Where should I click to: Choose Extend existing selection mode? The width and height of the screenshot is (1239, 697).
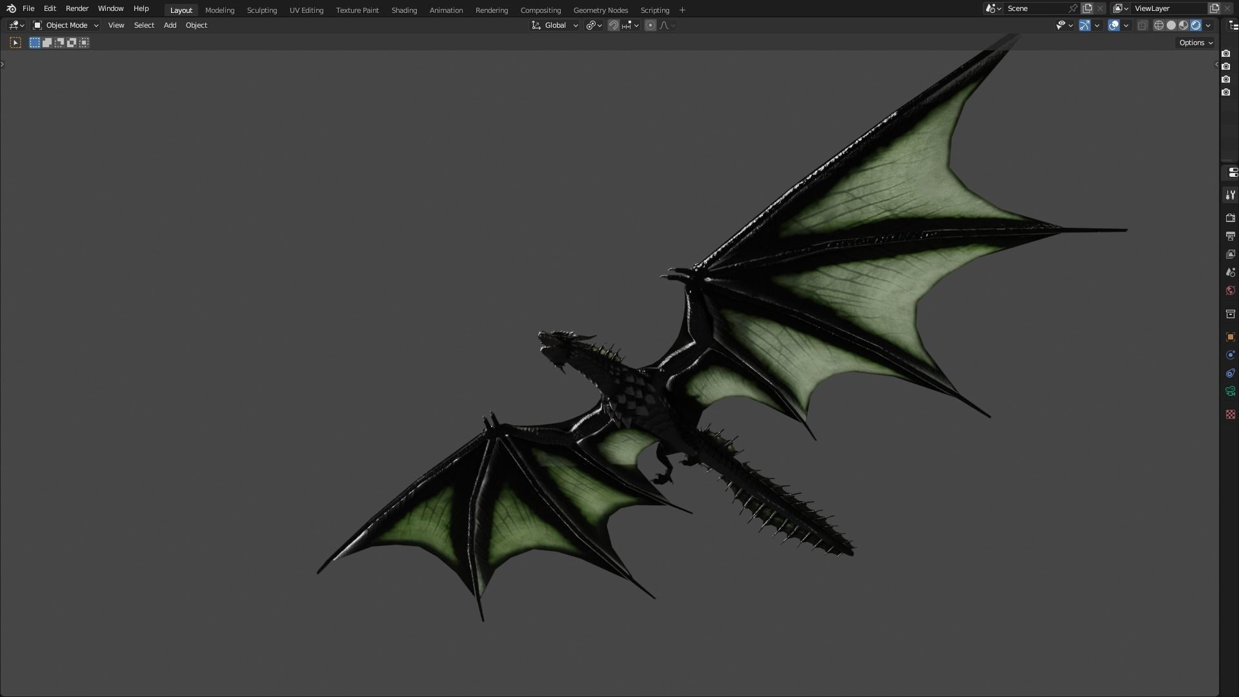[47, 43]
